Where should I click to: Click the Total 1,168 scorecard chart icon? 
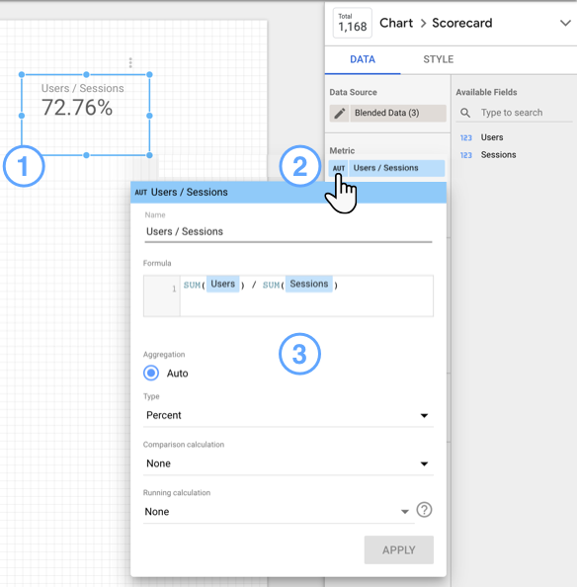click(353, 23)
